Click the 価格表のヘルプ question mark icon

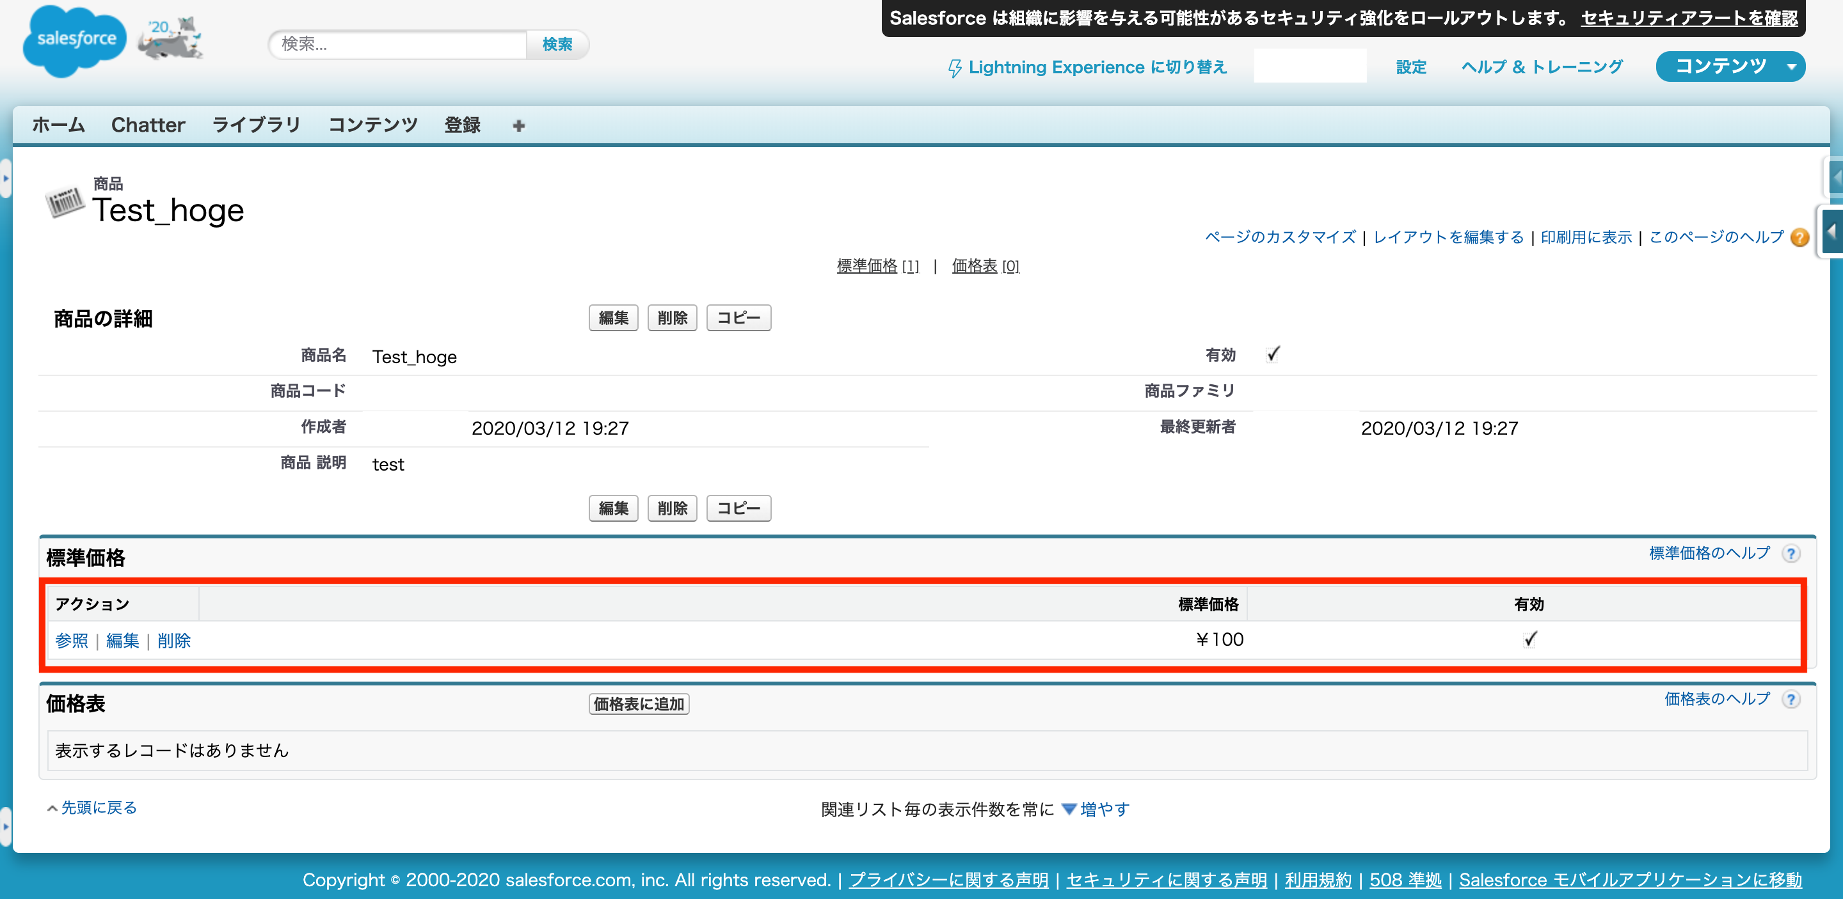[x=1791, y=699]
